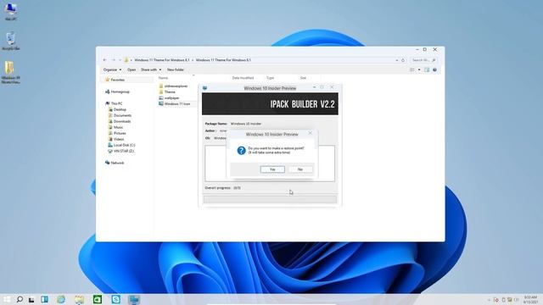Image resolution: width=543 pixels, height=305 pixels.
Task: Select the Windows 11 Icon file
Action: 175,103
